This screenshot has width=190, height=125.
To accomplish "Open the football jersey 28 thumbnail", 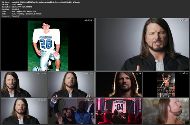I will [x=48, y=44].
